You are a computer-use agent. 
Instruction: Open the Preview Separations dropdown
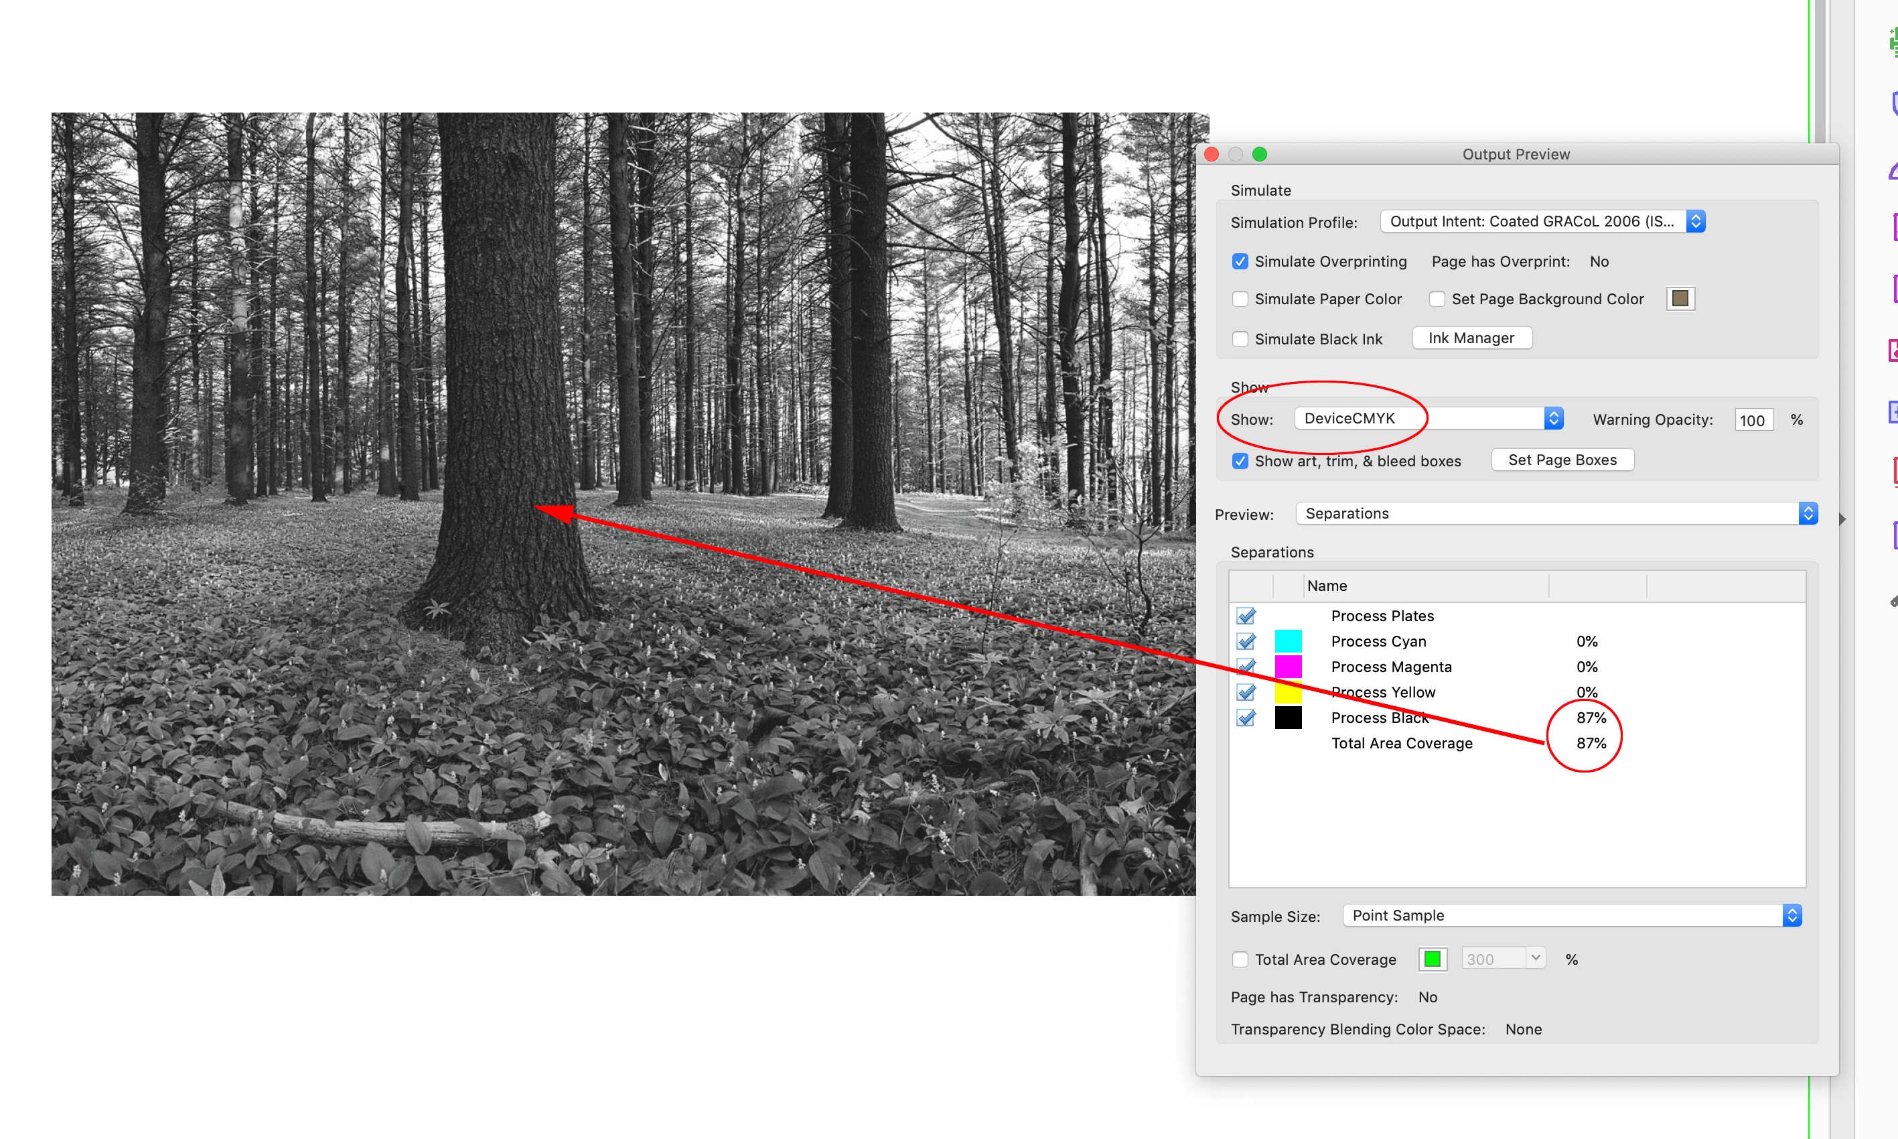click(x=1556, y=513)
